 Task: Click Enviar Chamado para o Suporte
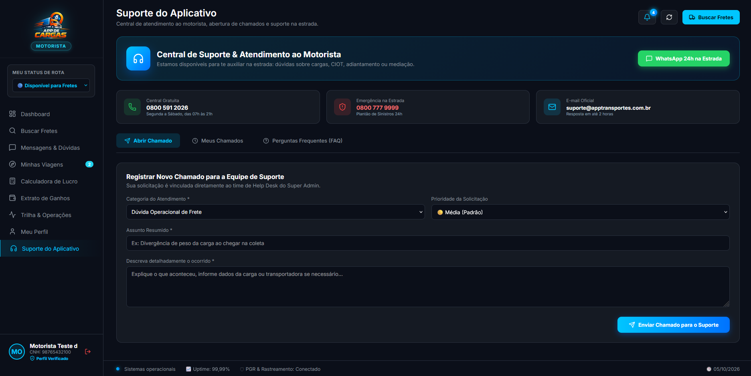[x=674, y=325]
